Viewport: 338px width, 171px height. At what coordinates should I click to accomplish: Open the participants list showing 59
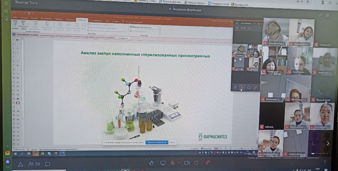34,164
